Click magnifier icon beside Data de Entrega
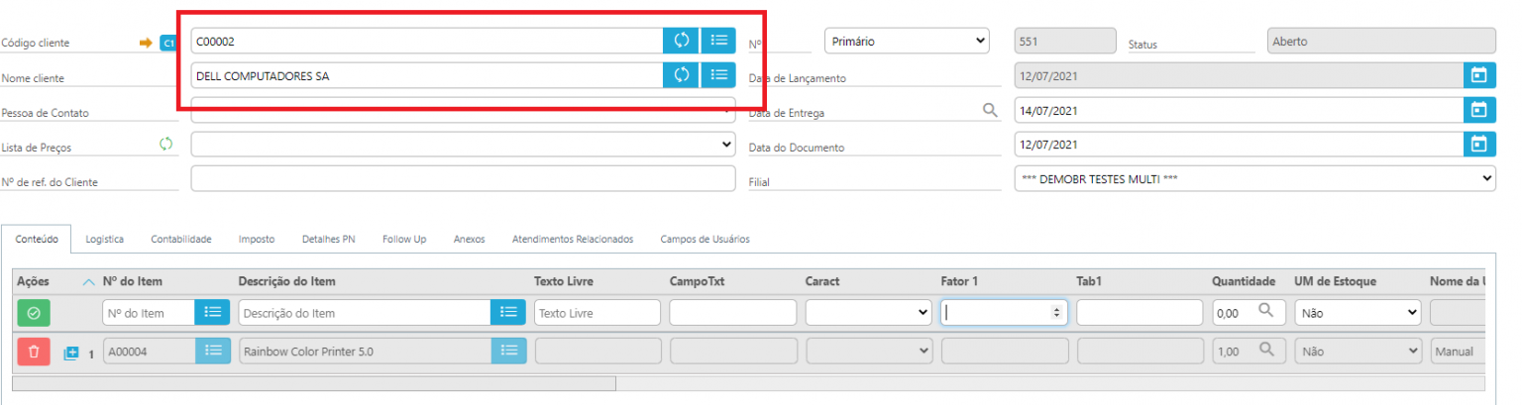Screen dimensions: 1522x405 tap(989, 111)
